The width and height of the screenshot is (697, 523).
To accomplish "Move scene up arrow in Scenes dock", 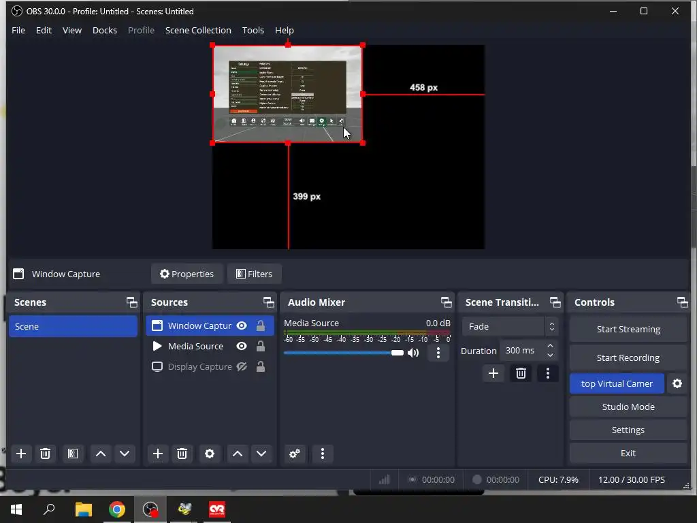I will point(101,454).
